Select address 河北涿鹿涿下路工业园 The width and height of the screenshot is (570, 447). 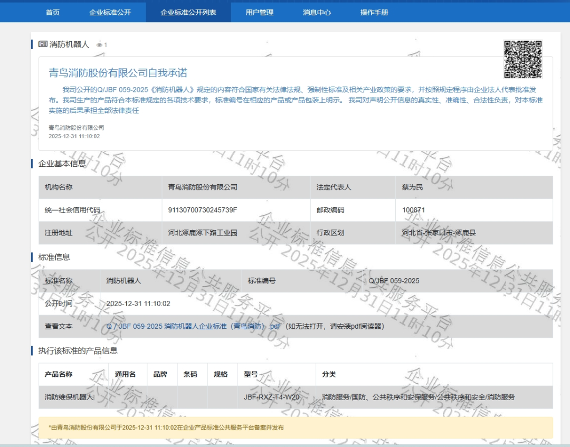coord(203,233)
